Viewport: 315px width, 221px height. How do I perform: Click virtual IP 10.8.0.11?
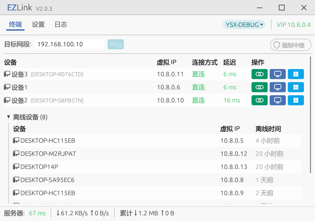click(170, 74)
